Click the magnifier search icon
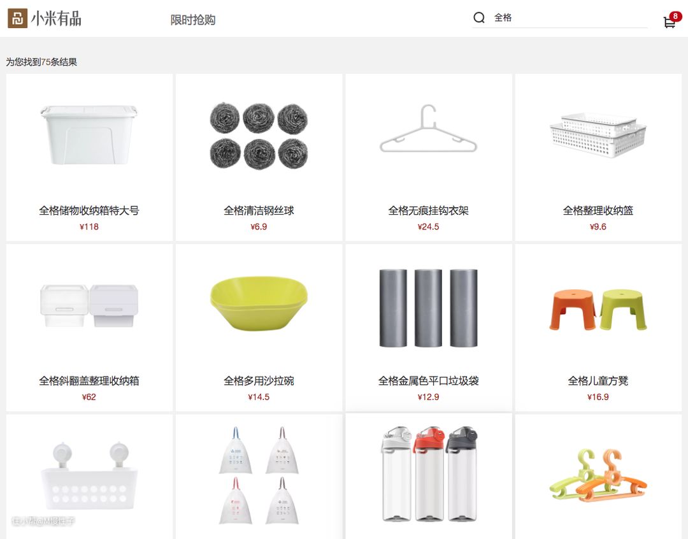688x539 pixels. click(478, 18)
